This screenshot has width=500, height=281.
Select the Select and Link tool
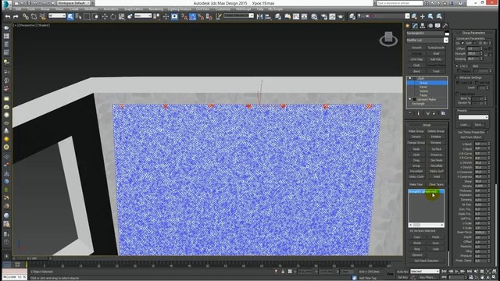point(26,16)
